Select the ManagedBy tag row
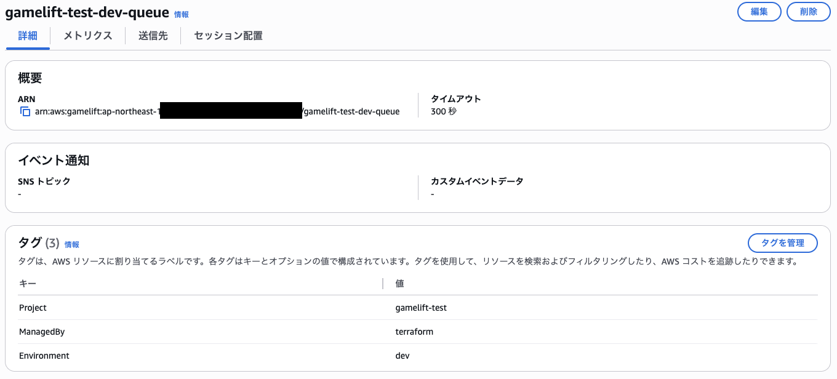 click(42, 332)
